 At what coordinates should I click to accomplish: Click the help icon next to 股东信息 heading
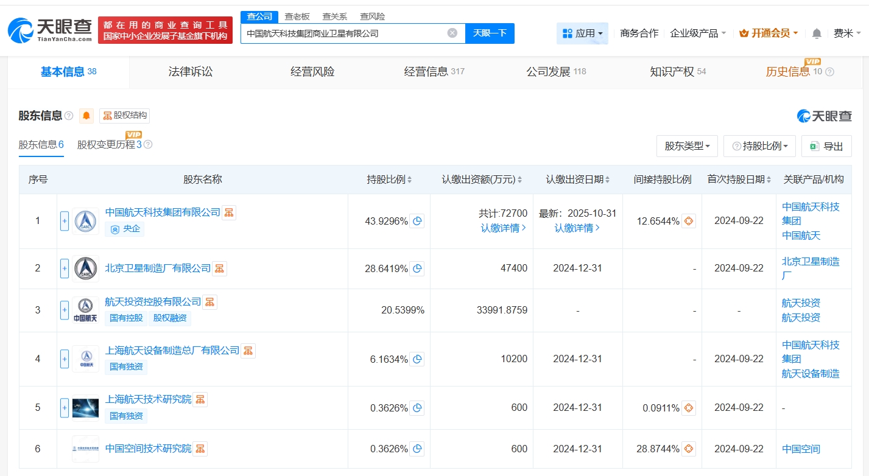(x=69, y=116)
